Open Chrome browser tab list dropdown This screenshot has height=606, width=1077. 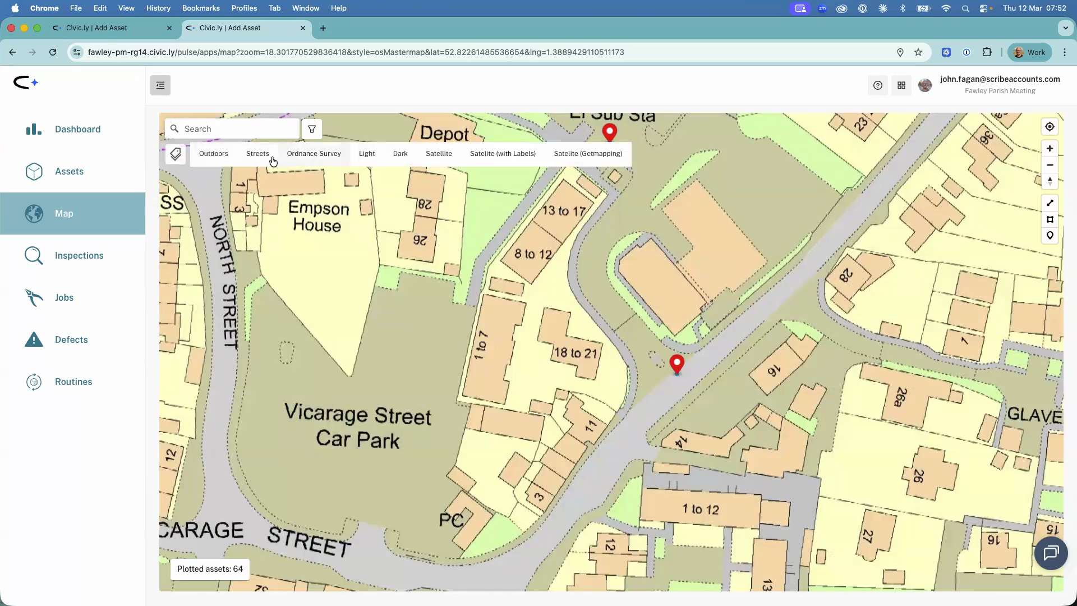point(1065,28)
